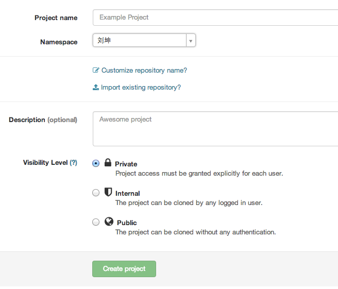Click the Public visibility label text

[x=127, y=223]
